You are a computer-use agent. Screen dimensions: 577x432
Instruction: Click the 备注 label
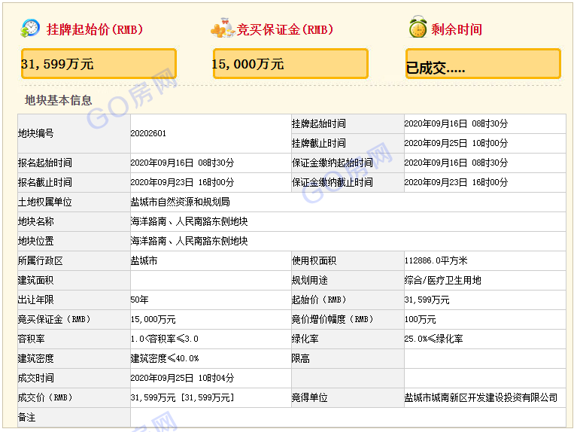pos(27,417)
